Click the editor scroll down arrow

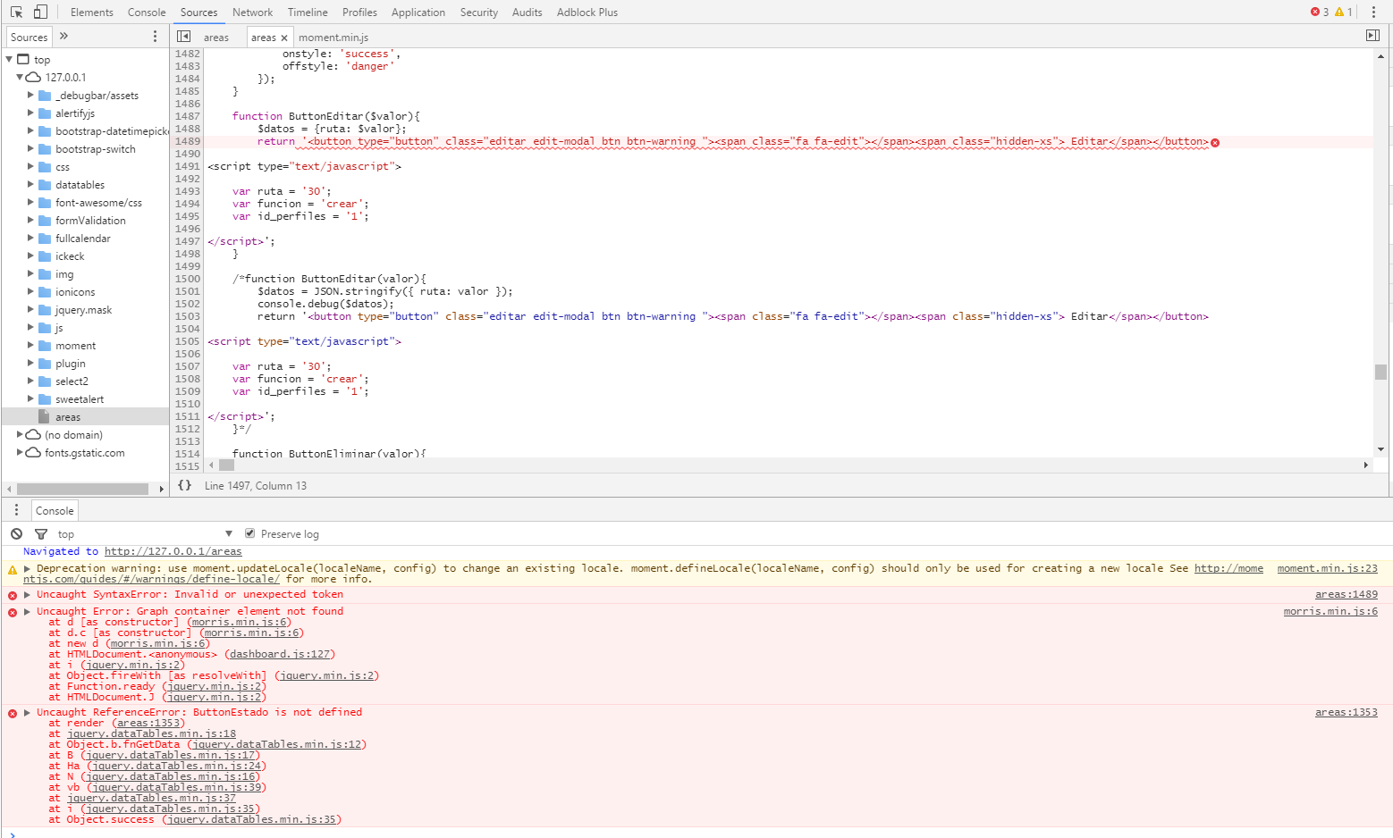point(1380,449)
